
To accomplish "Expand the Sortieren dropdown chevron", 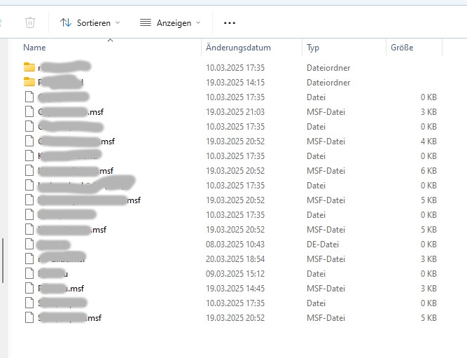I will (118, 22).
